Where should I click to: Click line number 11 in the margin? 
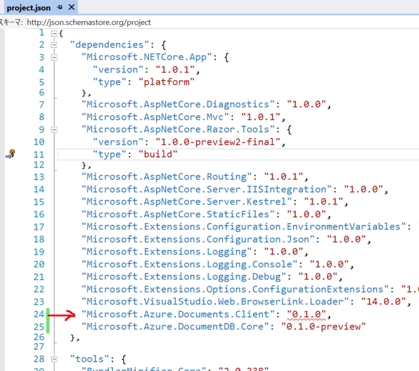pyautogui.click(x=39, y=155)
